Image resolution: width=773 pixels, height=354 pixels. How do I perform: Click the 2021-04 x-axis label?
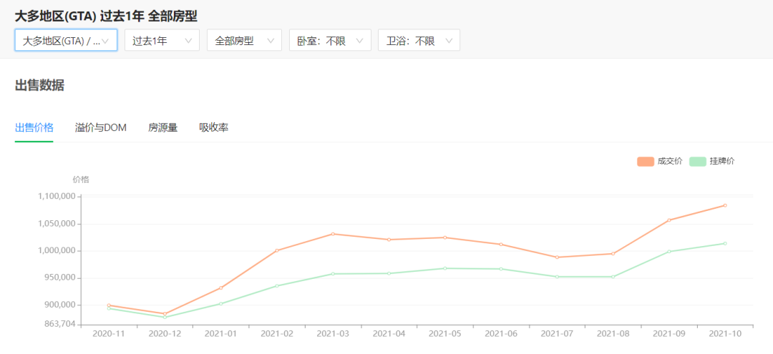click(389, 333)
